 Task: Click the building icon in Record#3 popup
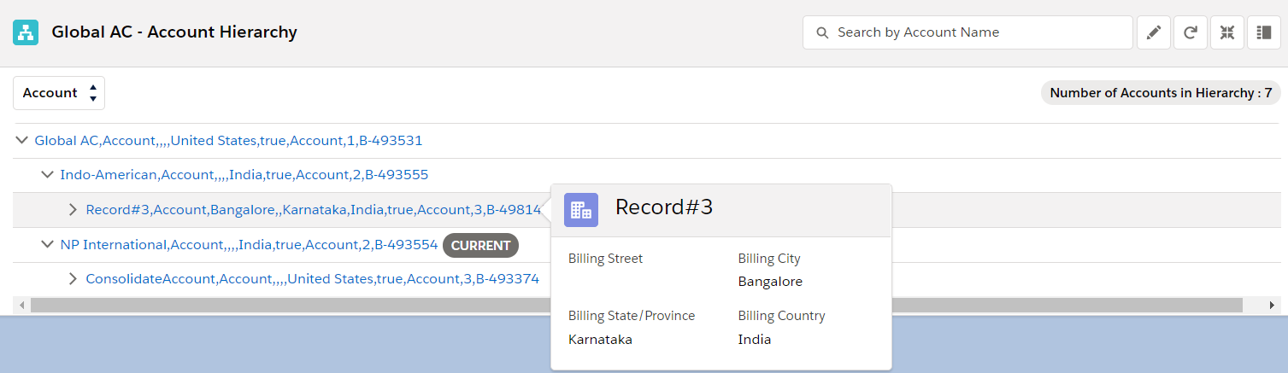click(581, 209)
